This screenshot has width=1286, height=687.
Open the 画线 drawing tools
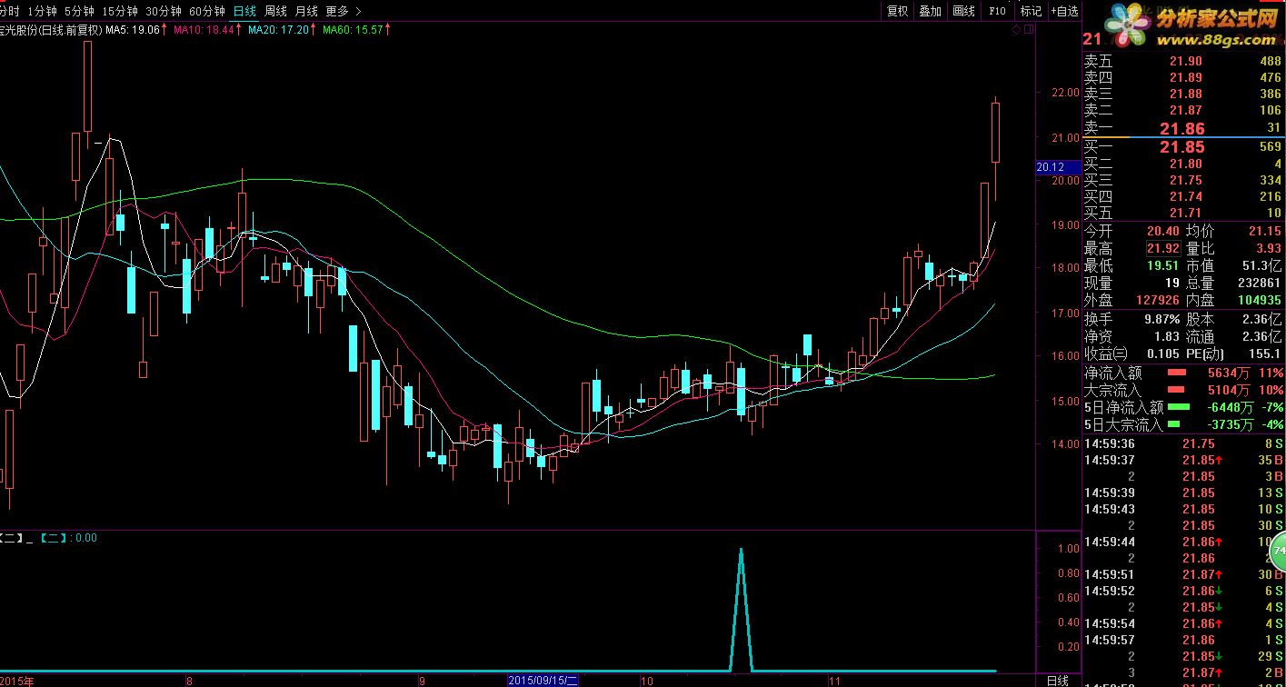coord(963,11)
